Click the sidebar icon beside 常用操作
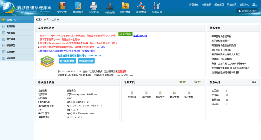The height and width of the screenshot is (140, 261). pyautogui.click(x=3, y=26)
